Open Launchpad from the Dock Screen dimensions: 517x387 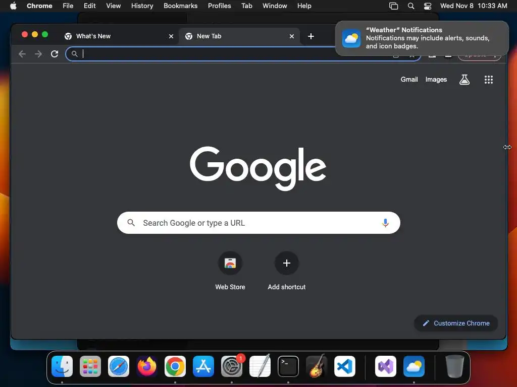pyautogui.click(x=90, y=366)
